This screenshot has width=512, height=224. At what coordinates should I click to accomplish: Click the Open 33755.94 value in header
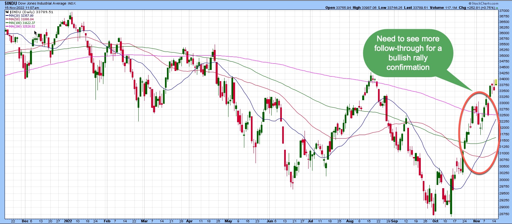tap(337, 8)
